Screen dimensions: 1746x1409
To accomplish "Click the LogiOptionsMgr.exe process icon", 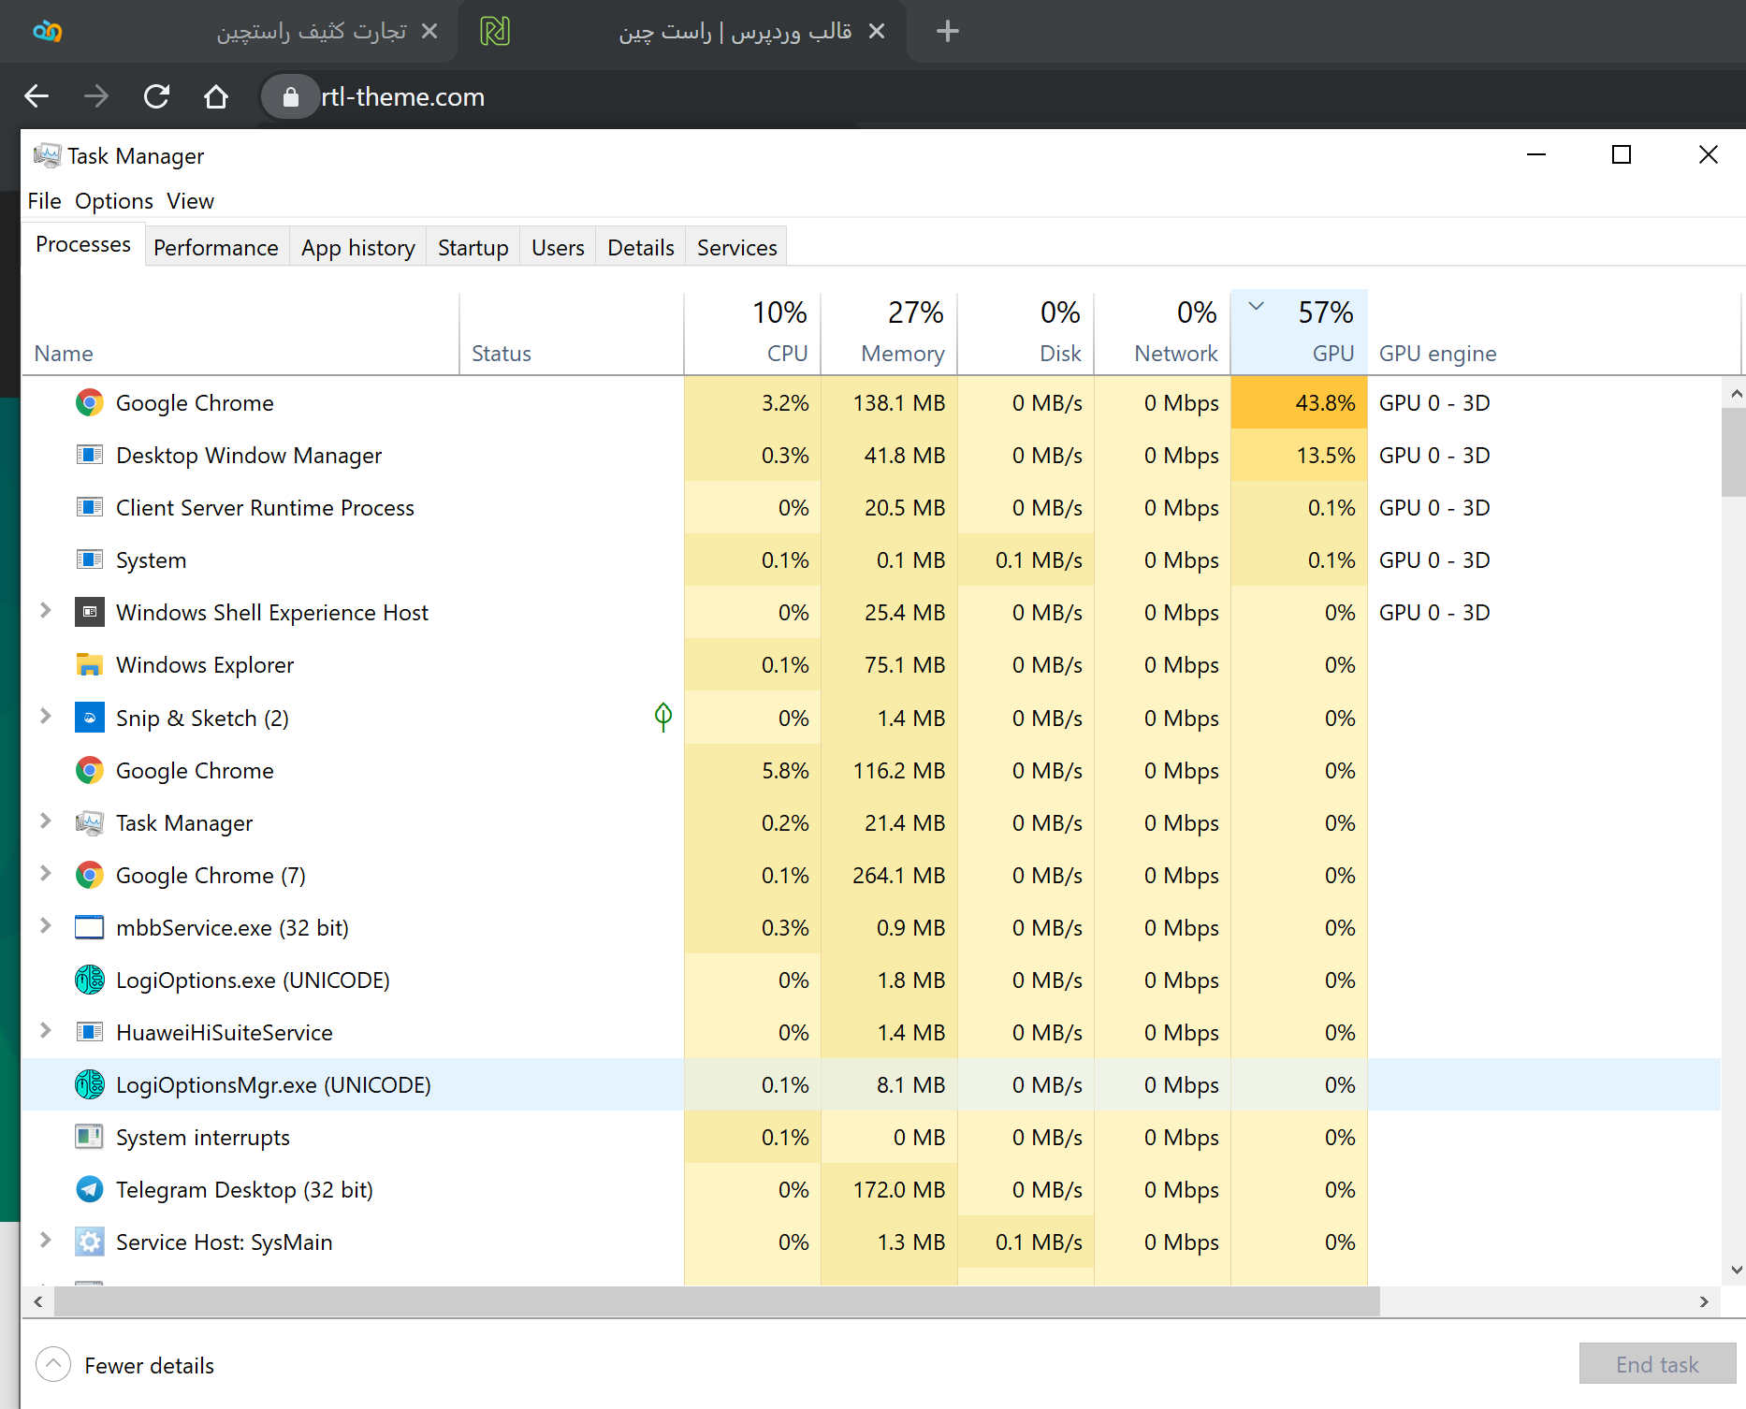I will (89, 1084).
